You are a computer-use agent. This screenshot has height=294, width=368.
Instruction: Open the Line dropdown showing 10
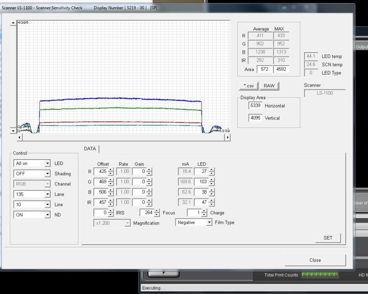coord(32,205)
